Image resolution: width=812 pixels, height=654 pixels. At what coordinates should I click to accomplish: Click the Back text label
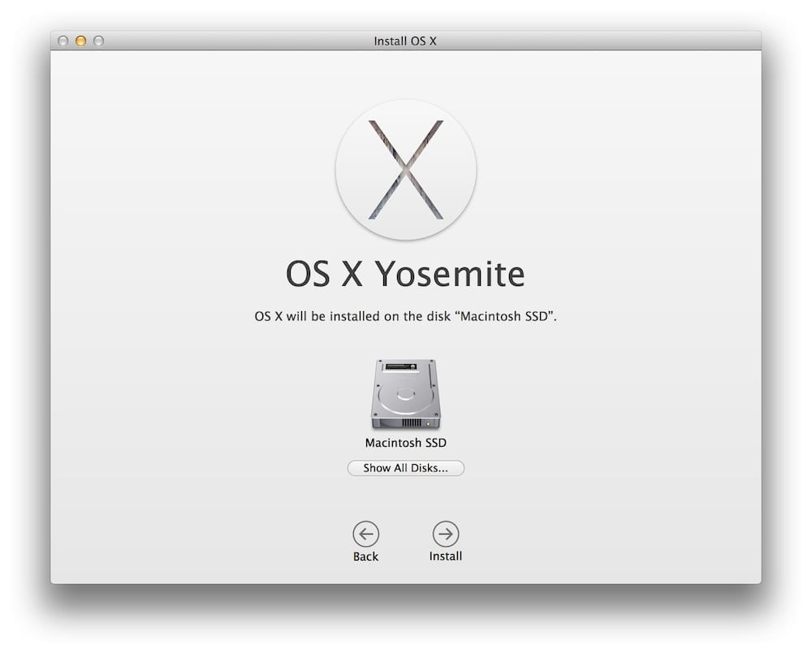pos(365,557)
